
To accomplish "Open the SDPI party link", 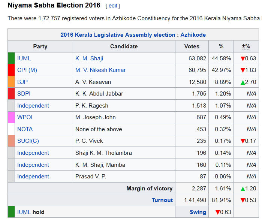I will click(x=24, y=93).
